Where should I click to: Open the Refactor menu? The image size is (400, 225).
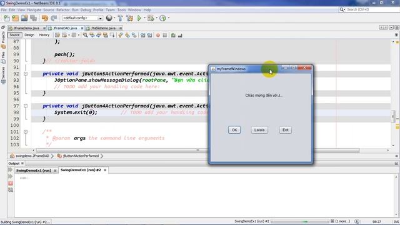tap(62, 10)
